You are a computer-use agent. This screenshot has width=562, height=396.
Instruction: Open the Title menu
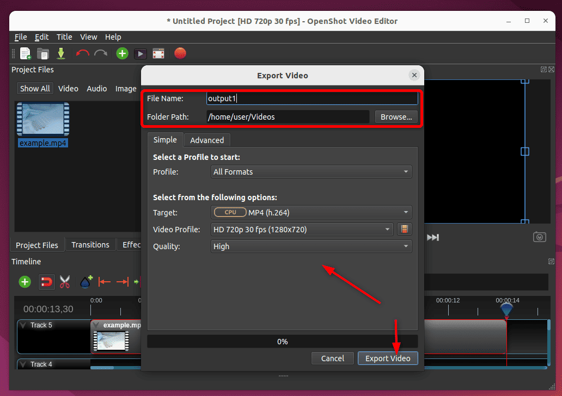tap(64, 37)
